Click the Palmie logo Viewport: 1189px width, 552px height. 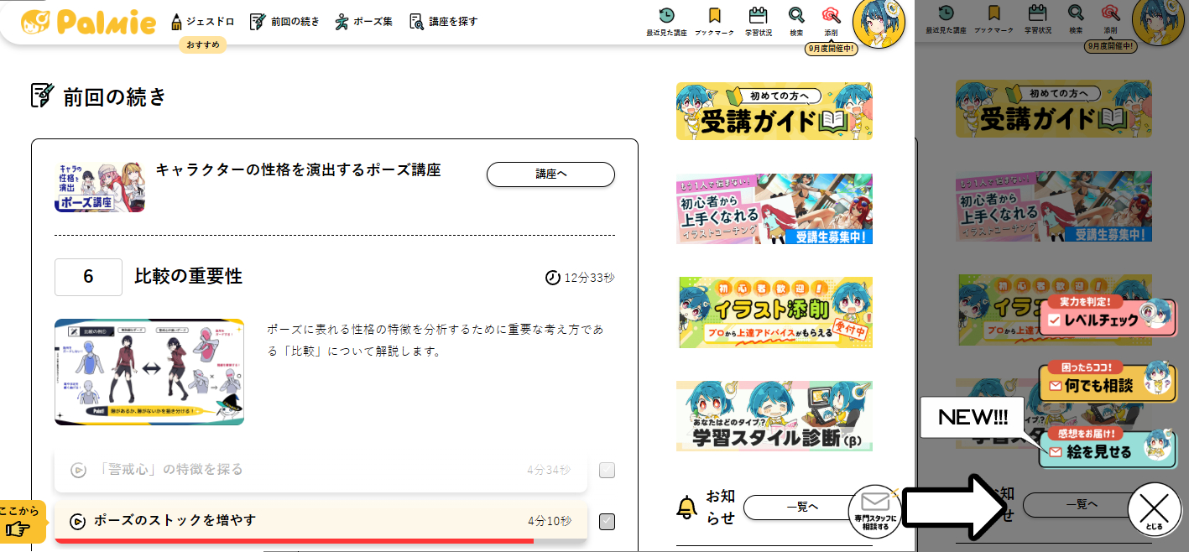88,22
